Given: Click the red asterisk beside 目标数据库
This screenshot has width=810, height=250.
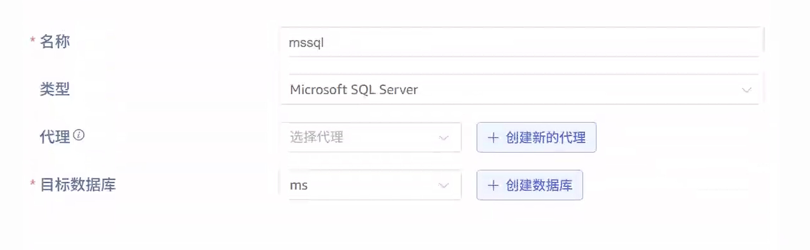Looking at the screenshot, I should (33, 183).
